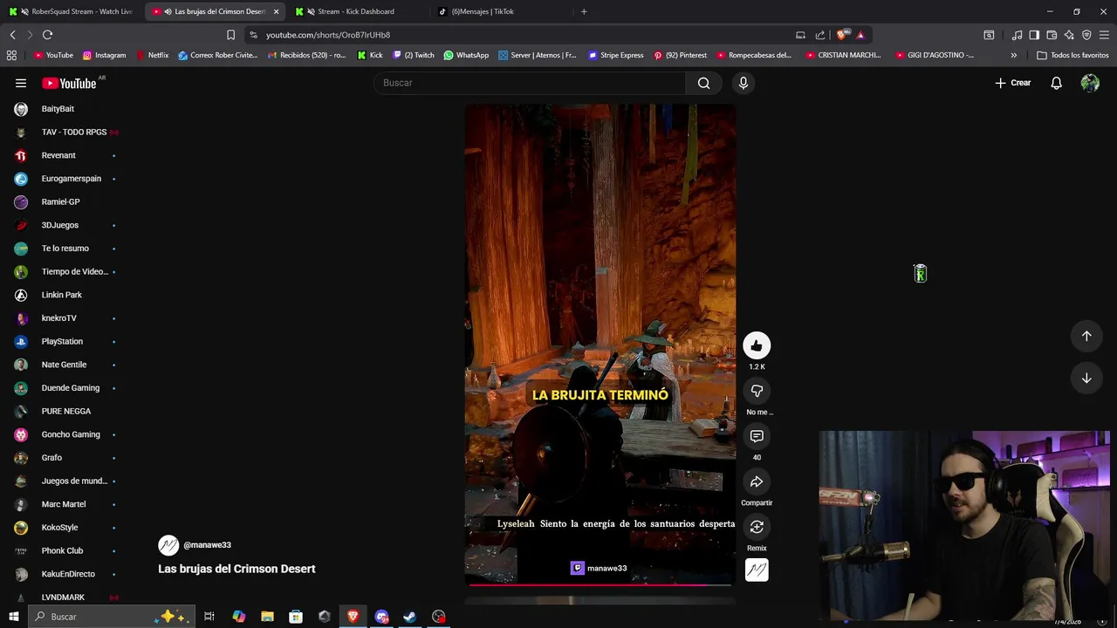Open Microsoft Store from the taskbar

click(x=296, y=617)
